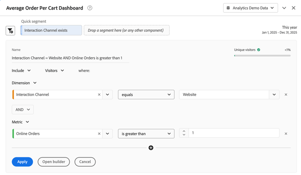Screen dimensions: 301x175
Task: Click the Open builder button
Action: coord(54,162)
